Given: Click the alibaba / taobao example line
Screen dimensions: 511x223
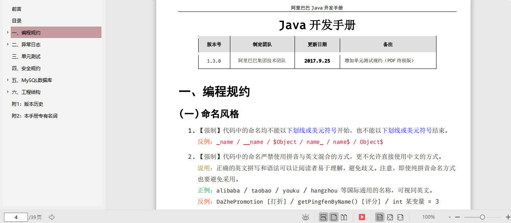Looking at the screenshot, I should (316, 191).
